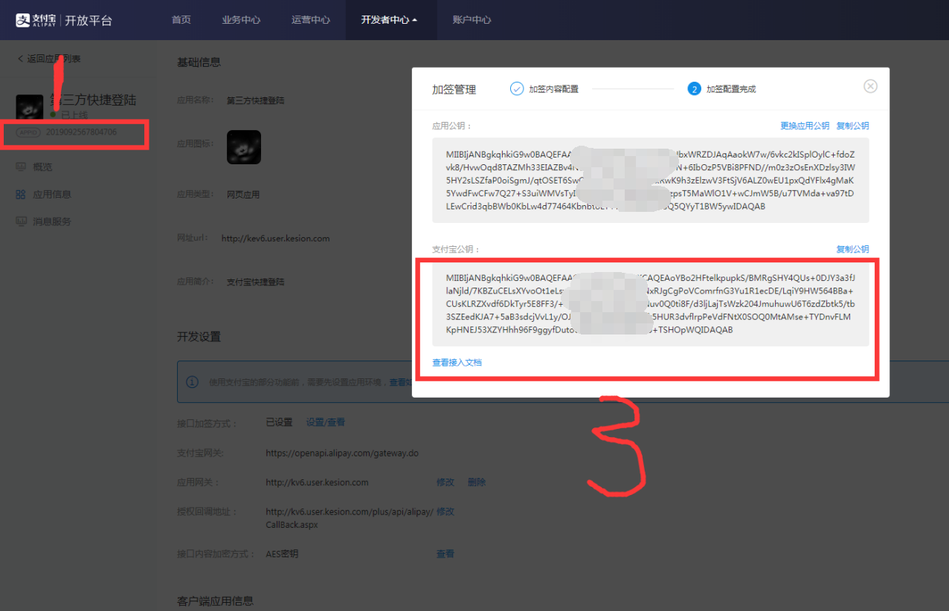The width and height of the screenshot is (949, 611).
Task: Click the 更换应用公钥 link
Action: [x=805, y=126]
